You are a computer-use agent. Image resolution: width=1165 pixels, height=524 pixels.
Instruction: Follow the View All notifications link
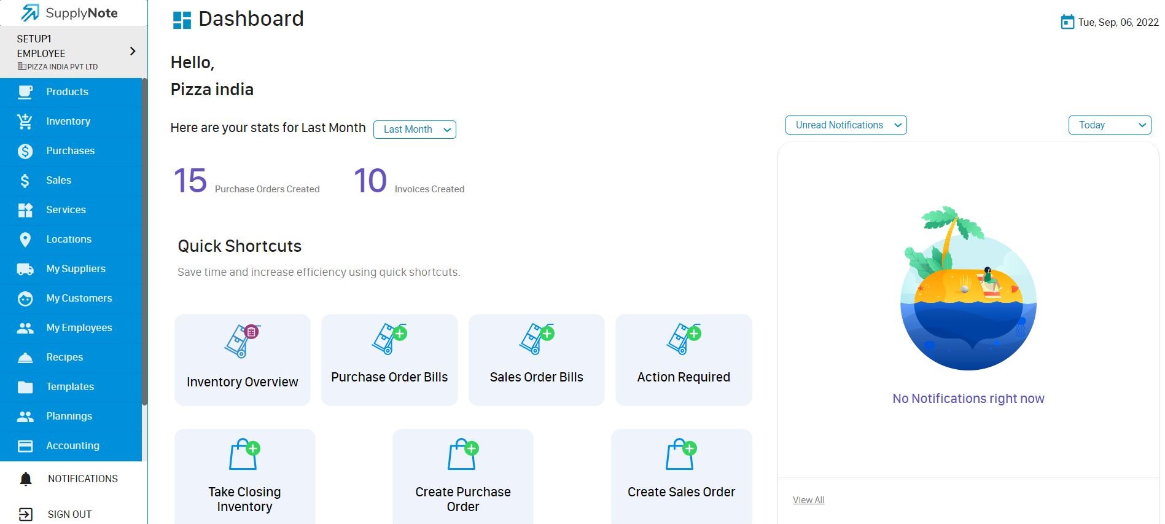[808, 500]
